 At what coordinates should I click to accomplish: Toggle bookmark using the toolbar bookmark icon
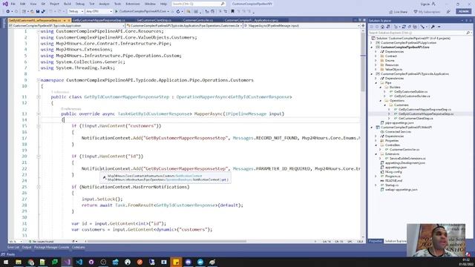pyautogui.click(x=232, y=12)
